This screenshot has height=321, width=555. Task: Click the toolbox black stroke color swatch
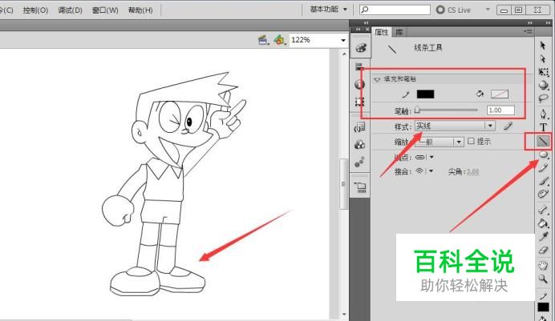[543, 307]
